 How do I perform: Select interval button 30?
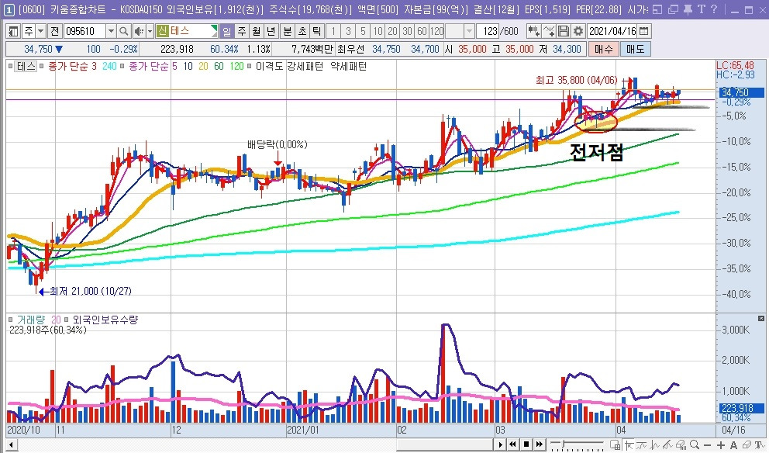point(407,31)
